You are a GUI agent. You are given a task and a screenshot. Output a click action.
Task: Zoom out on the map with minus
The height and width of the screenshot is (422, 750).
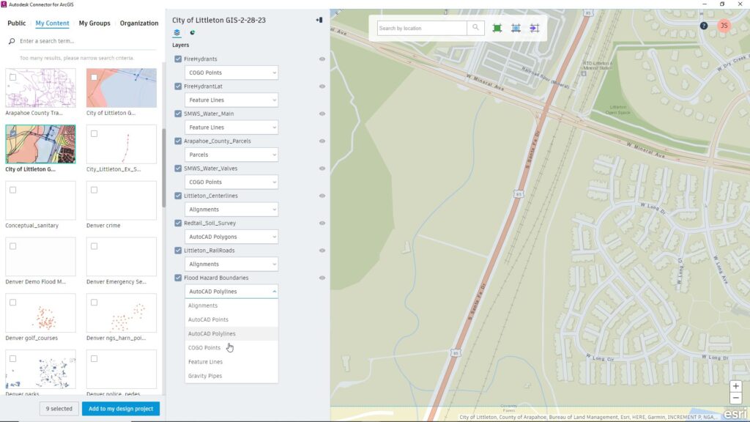point(735,398)
